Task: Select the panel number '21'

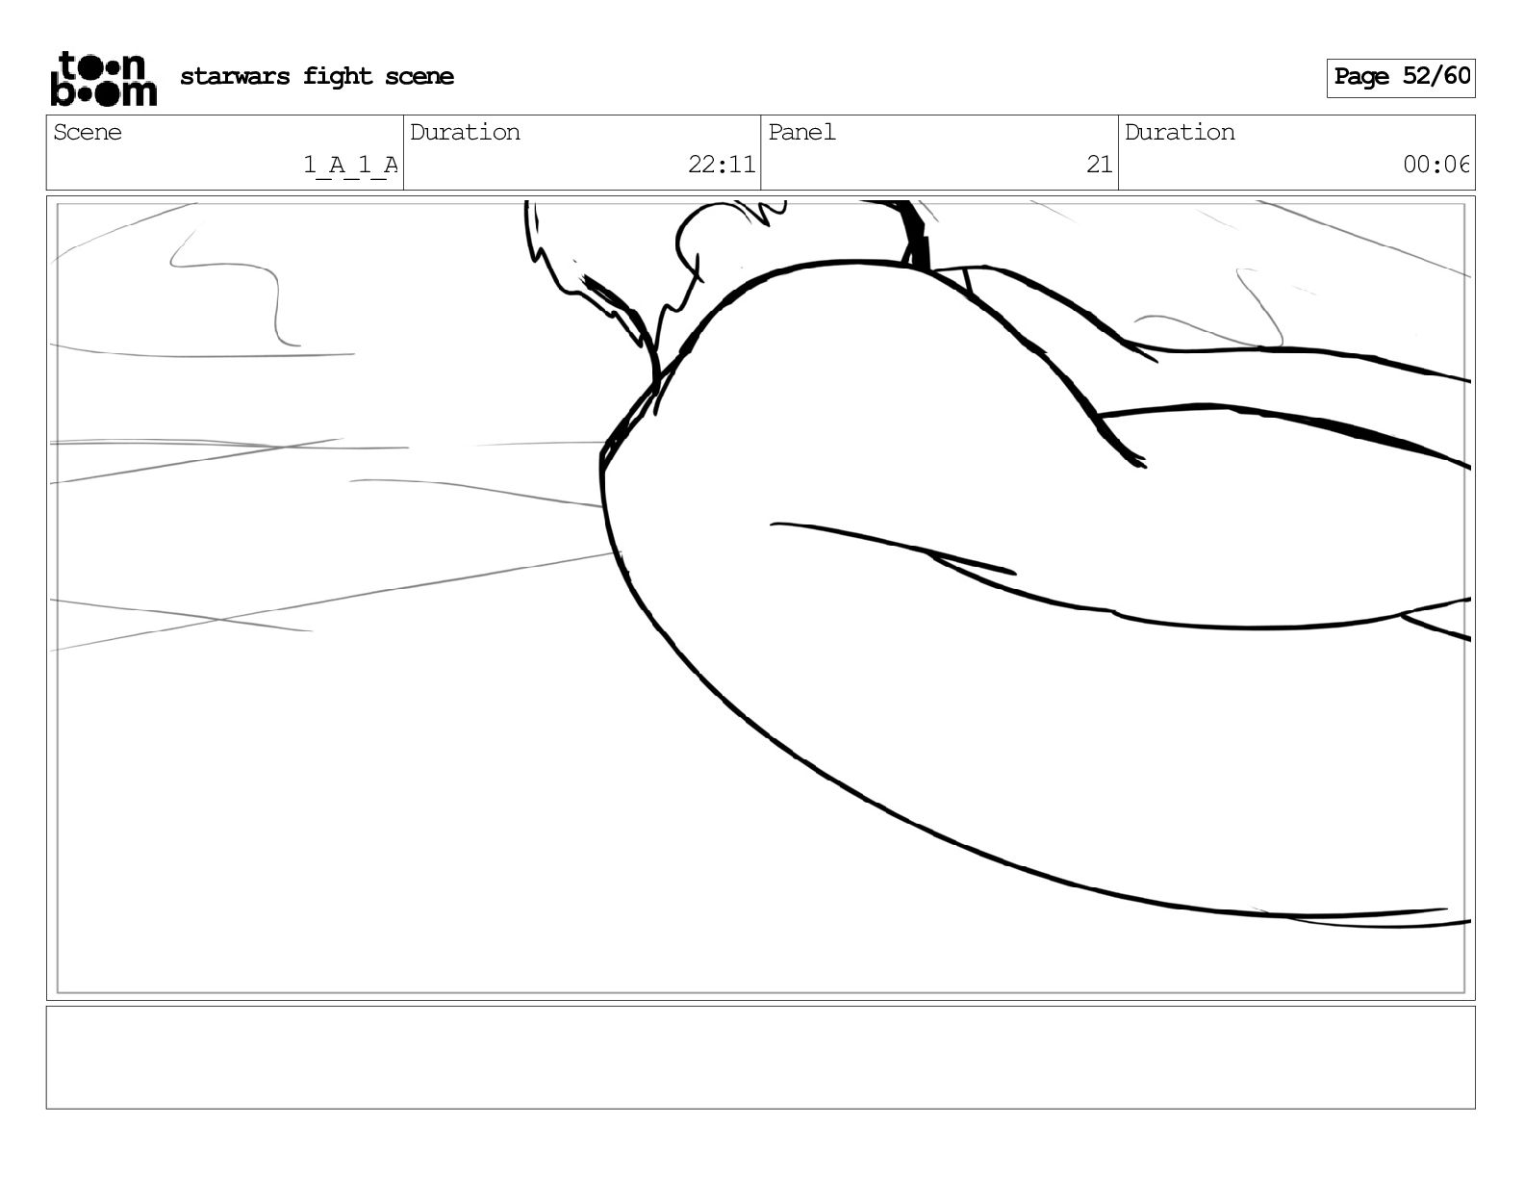Action: point(1100,166)
